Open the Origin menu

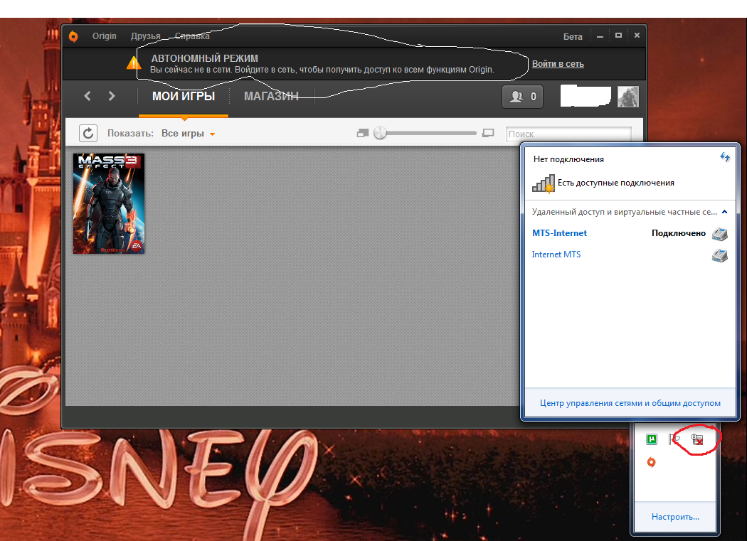pyautogui.click(x=105, y=36)
